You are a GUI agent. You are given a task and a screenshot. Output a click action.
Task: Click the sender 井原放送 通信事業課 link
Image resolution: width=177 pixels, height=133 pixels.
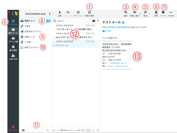tap(117, 27)
